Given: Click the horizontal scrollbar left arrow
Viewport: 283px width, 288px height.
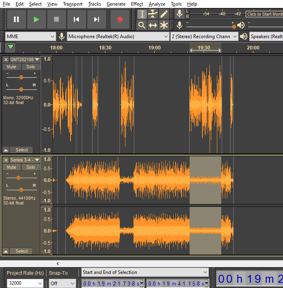Looking at the screenshot, I should tap(58, 264).
